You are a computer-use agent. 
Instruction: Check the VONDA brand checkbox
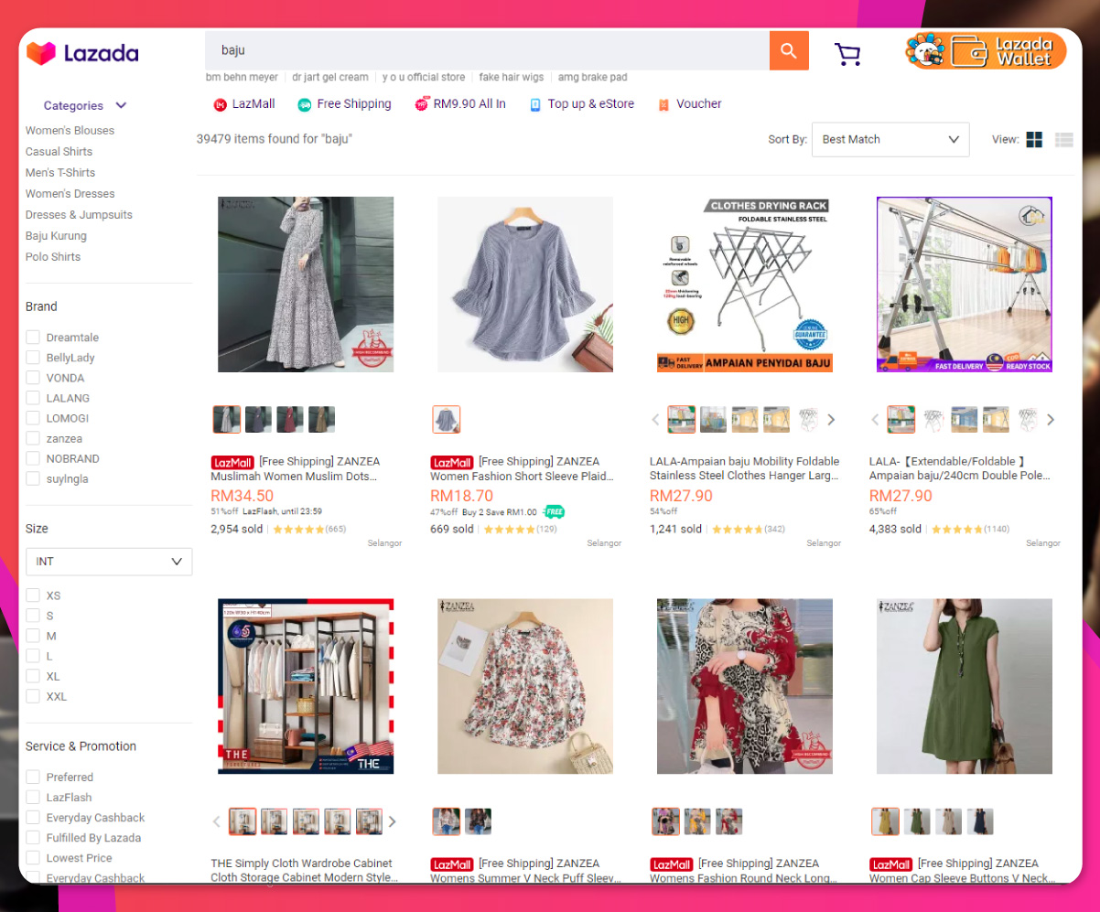tap(32, 377)
